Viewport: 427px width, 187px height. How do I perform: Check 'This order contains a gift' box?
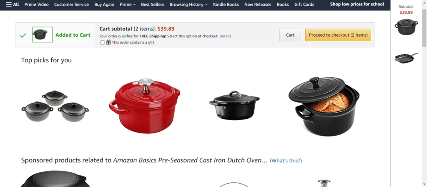[102, 42]
